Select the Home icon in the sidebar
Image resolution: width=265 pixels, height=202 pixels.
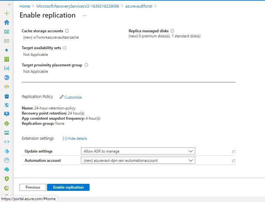coord(6,22)
